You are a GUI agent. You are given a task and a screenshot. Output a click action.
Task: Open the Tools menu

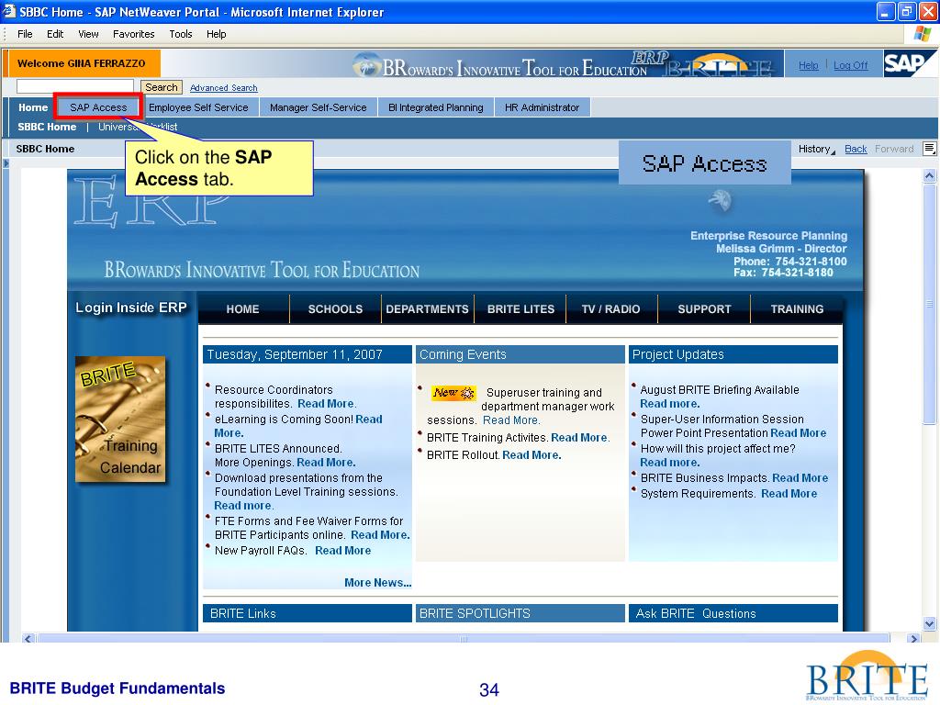tap(181, 34)
